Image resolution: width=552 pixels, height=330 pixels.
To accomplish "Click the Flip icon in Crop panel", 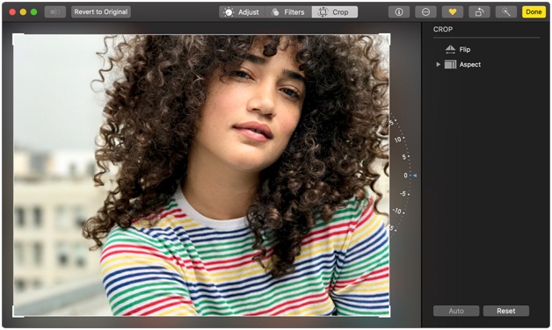I will pyautogui.click(x=450, y=49).
